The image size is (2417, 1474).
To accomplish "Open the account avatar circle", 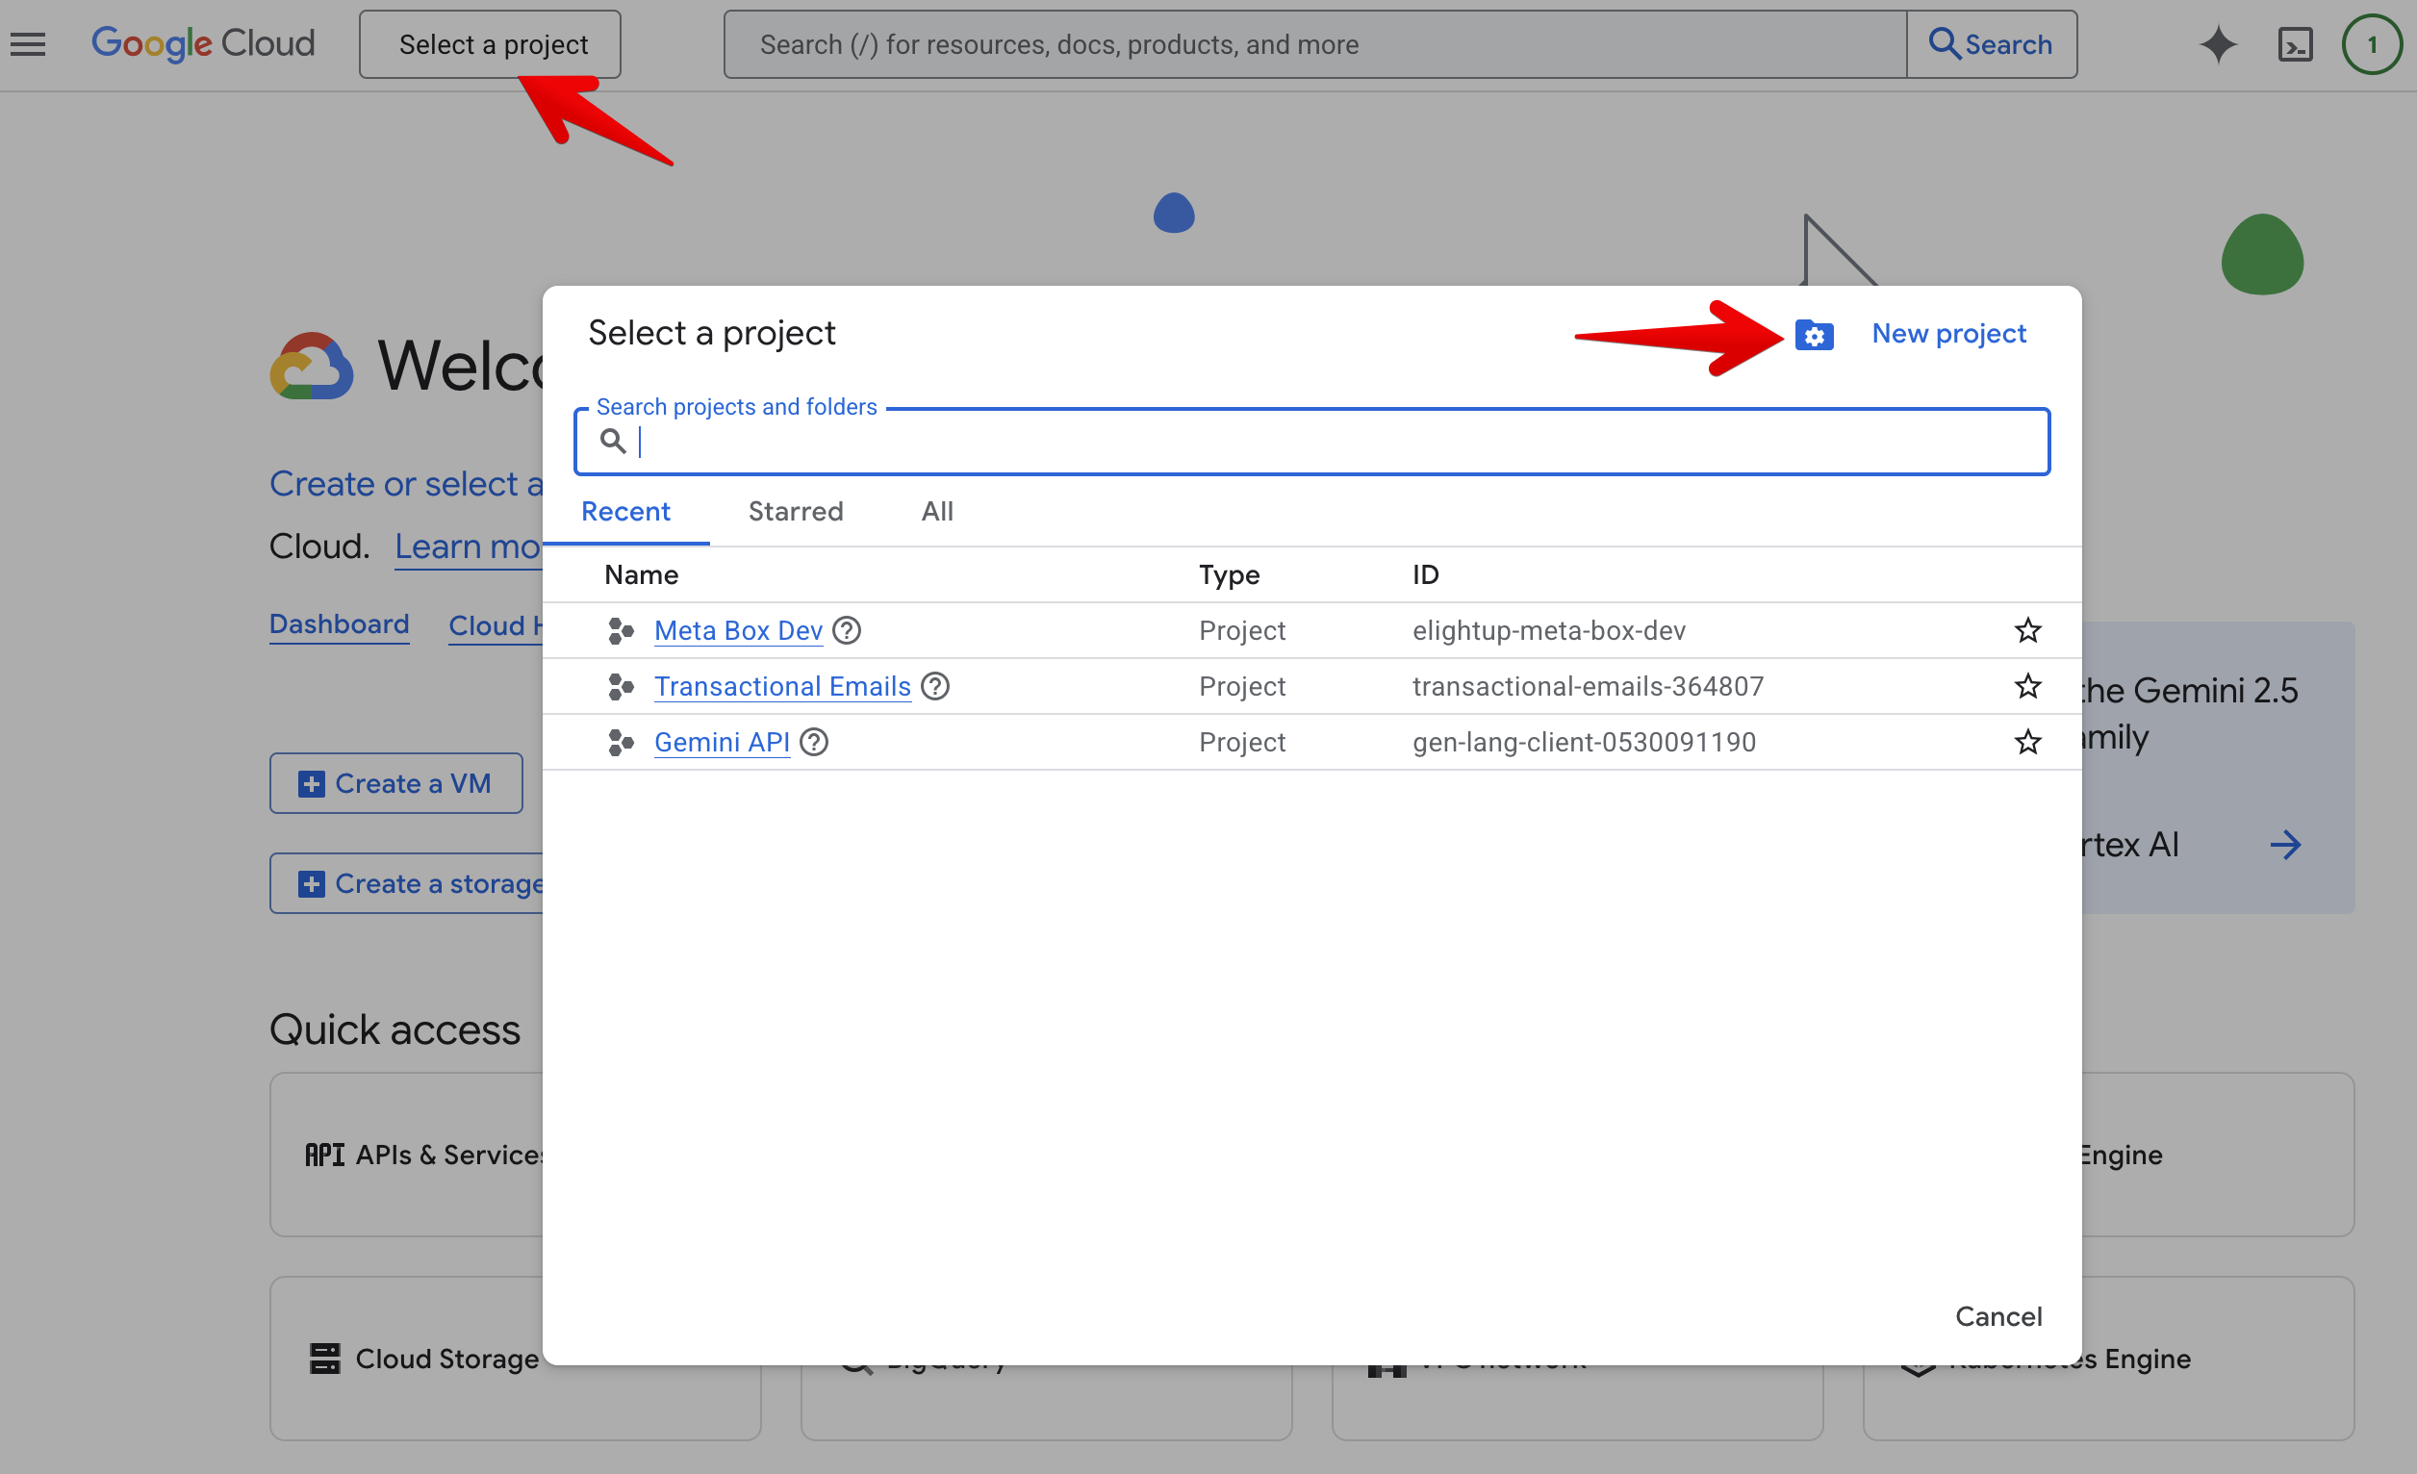I will tap(2372, 44).
